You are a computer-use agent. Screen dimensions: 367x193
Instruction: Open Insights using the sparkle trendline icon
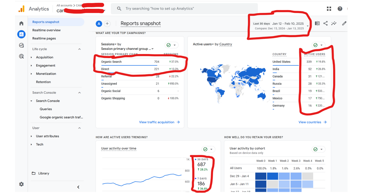334,23
